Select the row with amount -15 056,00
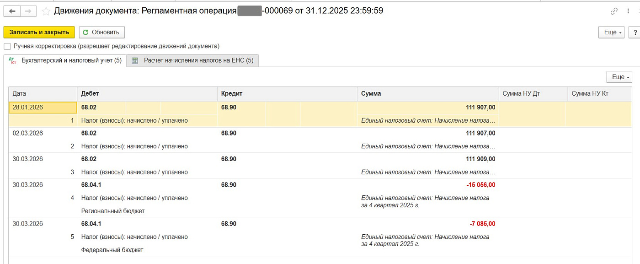The width and height of the screenshot is (640, 264). click(x=320, y=198)
